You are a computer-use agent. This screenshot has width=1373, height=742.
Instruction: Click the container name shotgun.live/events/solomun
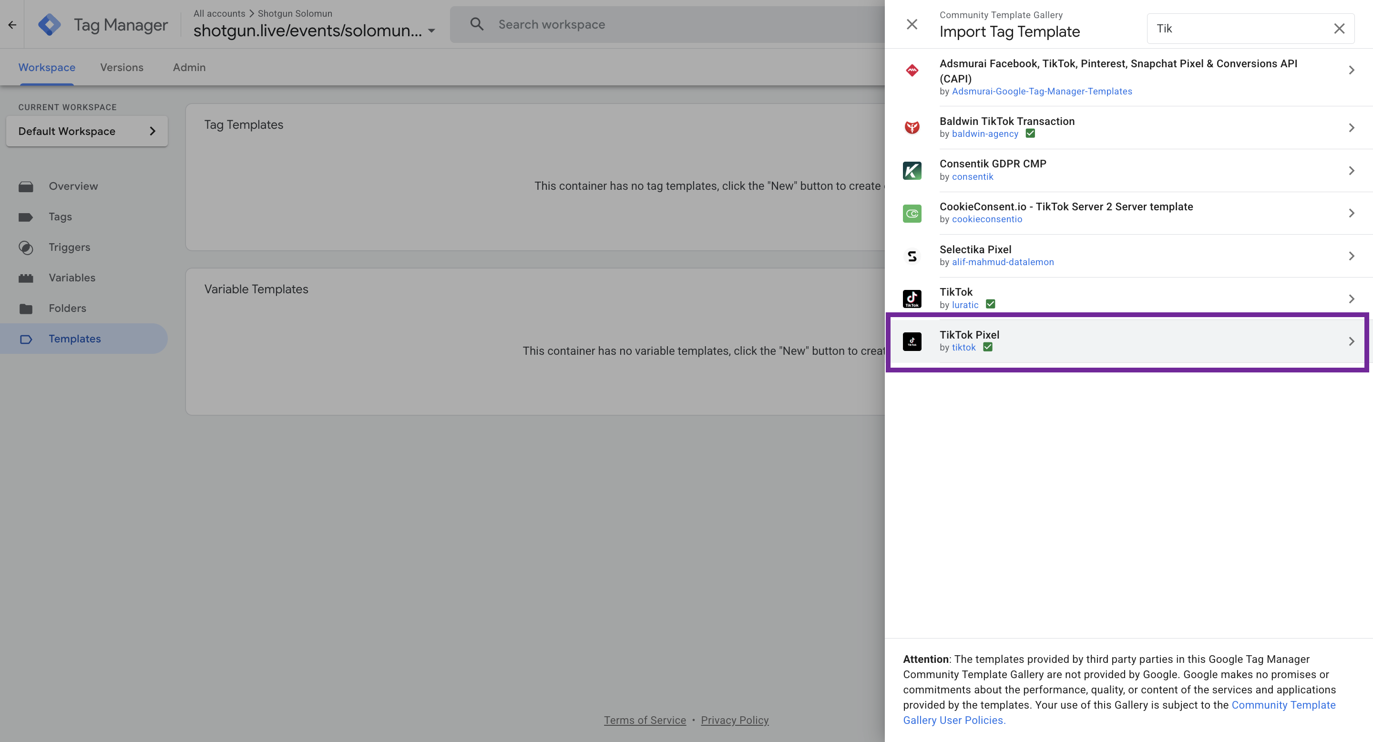307,31
